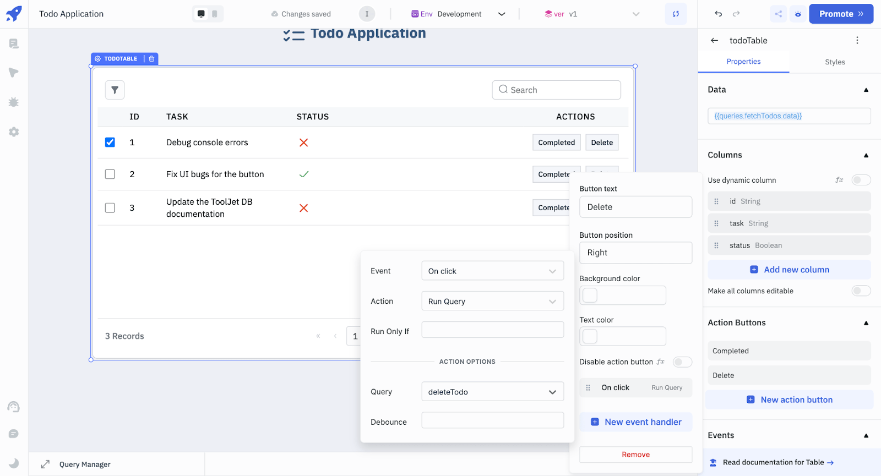Viewport: 881px width, 476px height.
Task: Open the share app icon
Action: (x=778, y=14)
